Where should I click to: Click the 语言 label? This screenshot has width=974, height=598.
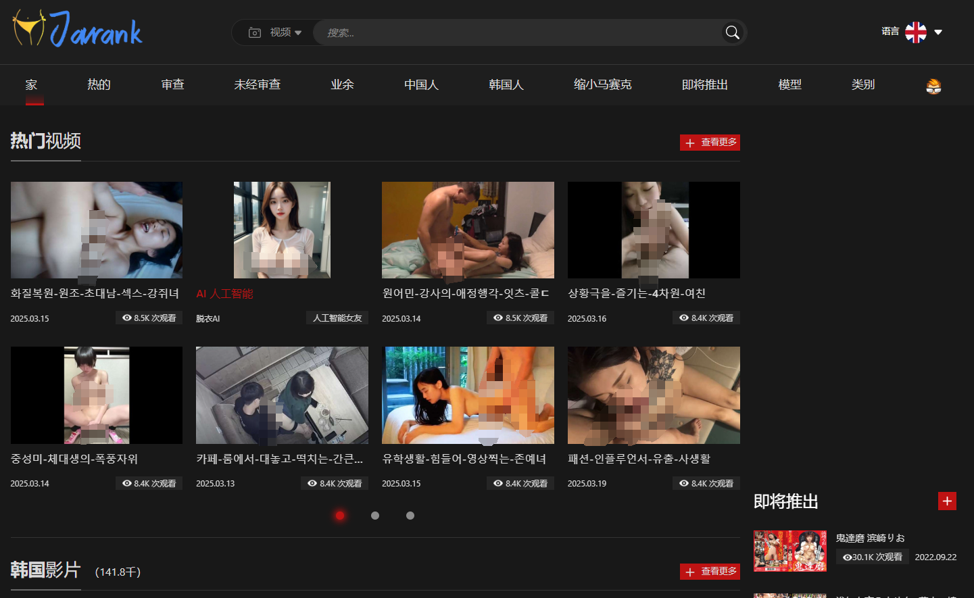pos(890,31)
